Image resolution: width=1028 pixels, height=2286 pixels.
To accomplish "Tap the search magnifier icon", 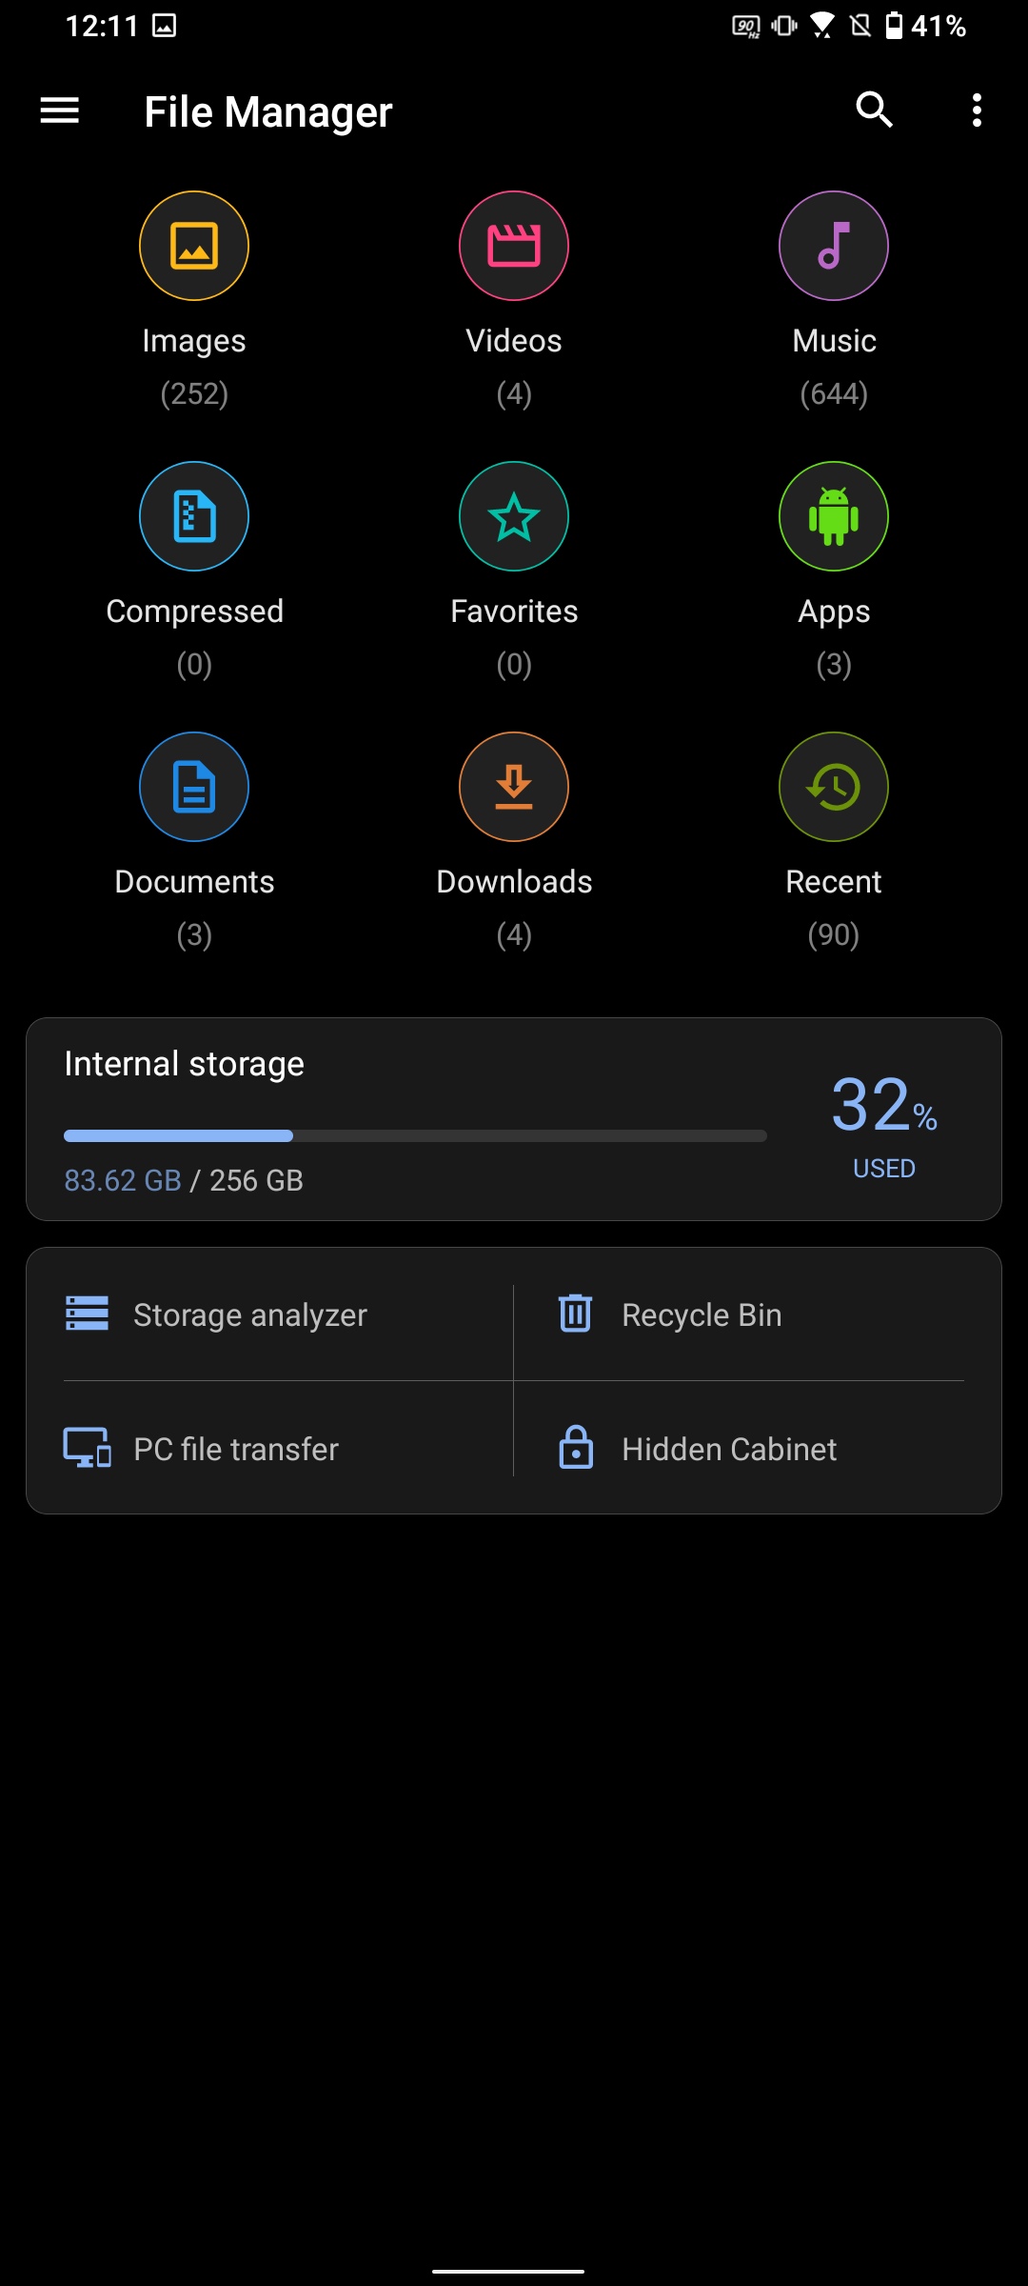I will 874,110.
